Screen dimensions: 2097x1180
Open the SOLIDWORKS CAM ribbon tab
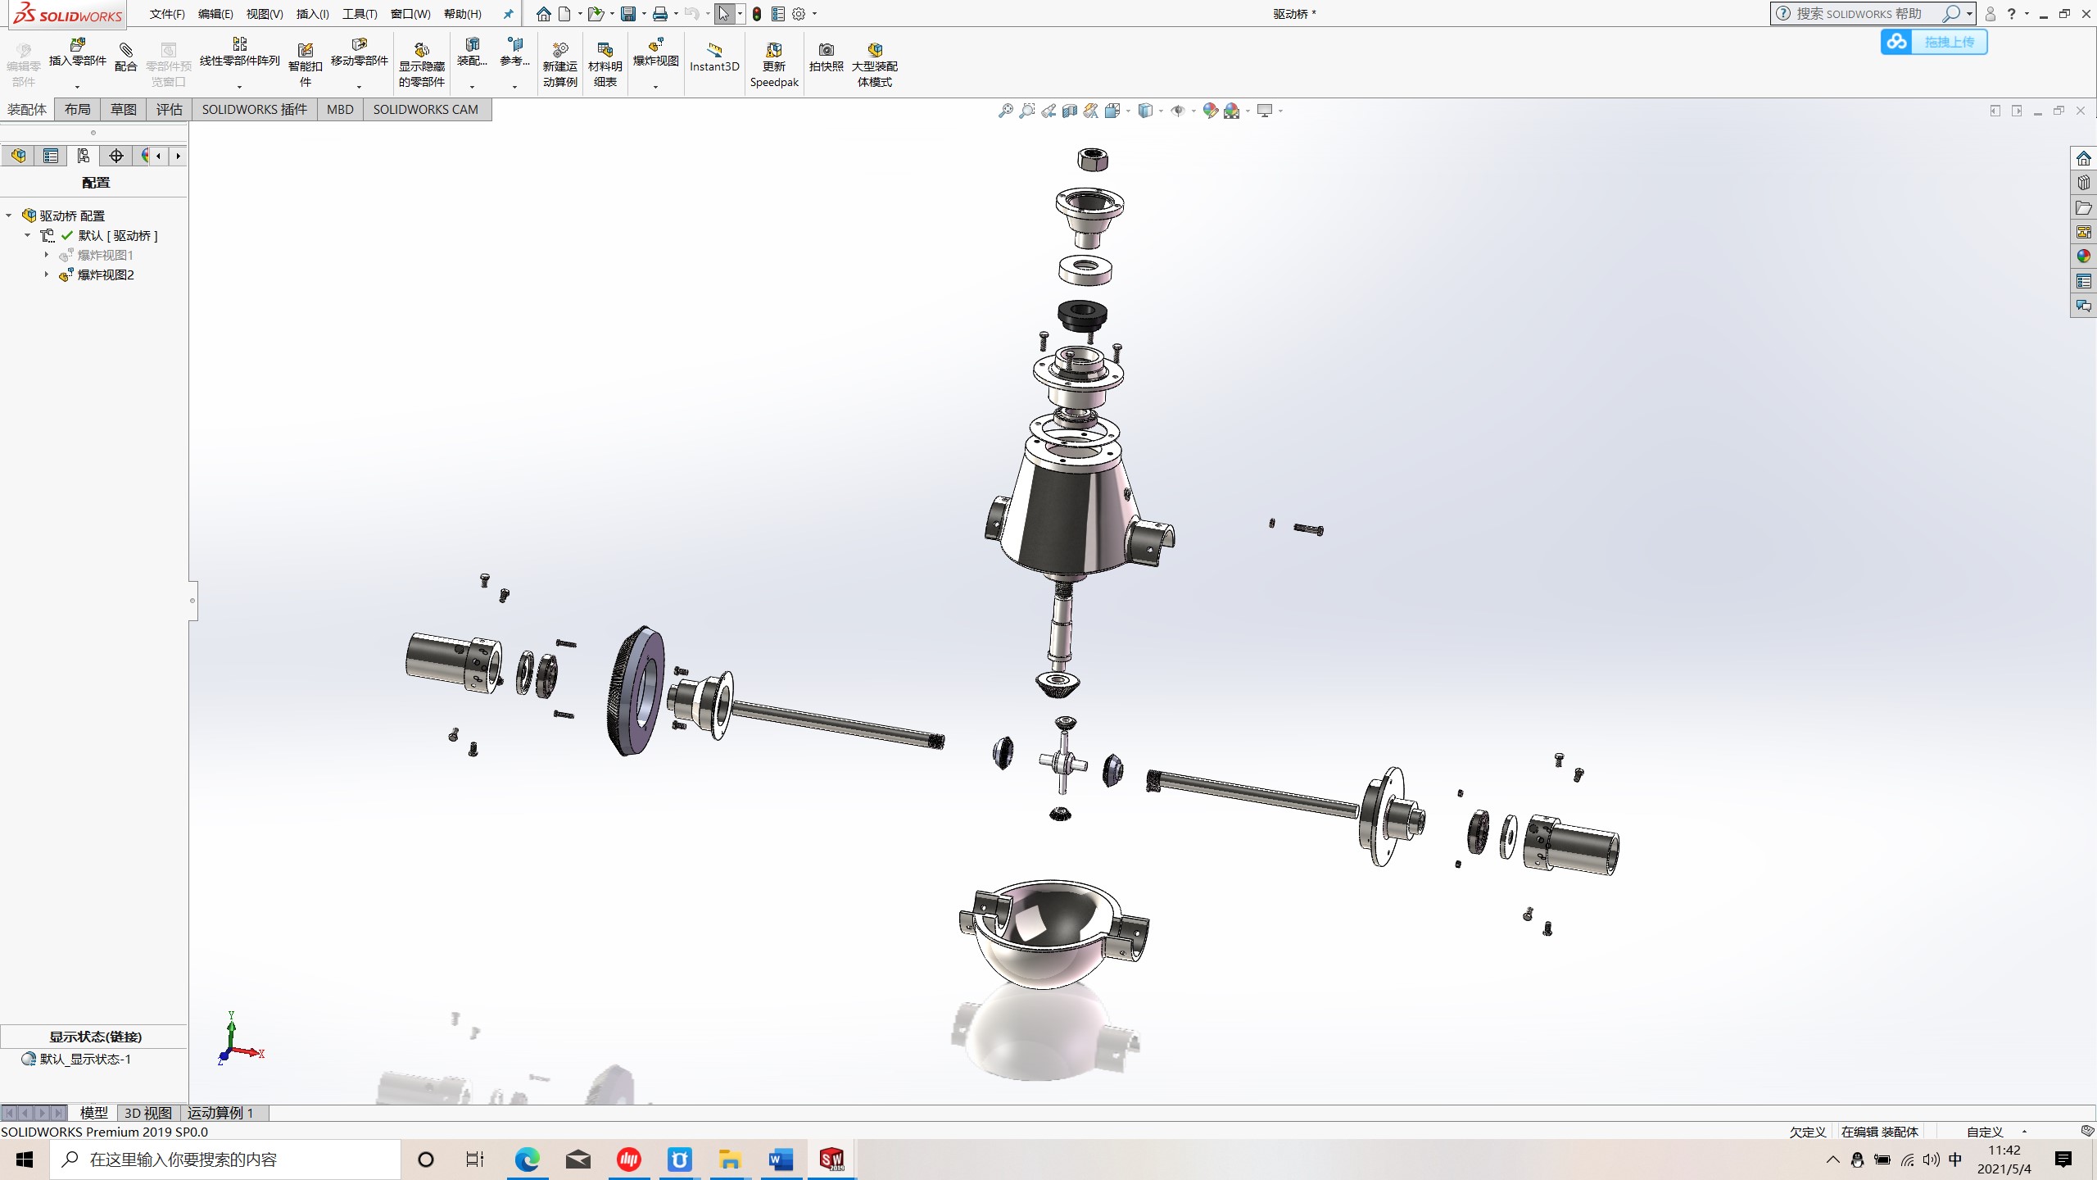[426, 110]
